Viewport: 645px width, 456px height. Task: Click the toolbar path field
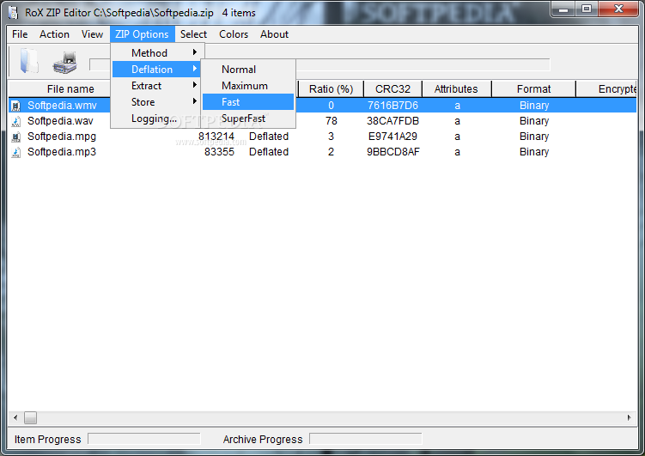click(319, 64)
